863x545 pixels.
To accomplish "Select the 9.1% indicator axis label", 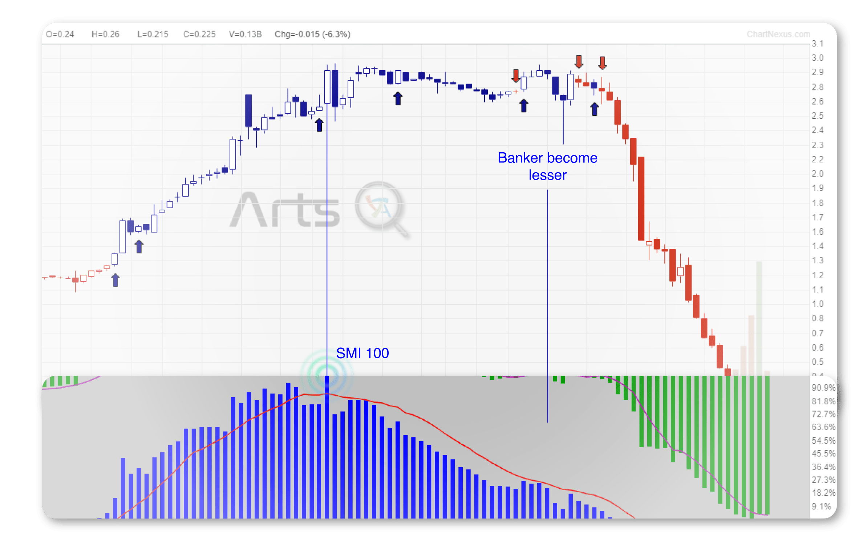I will click(821, 506).
